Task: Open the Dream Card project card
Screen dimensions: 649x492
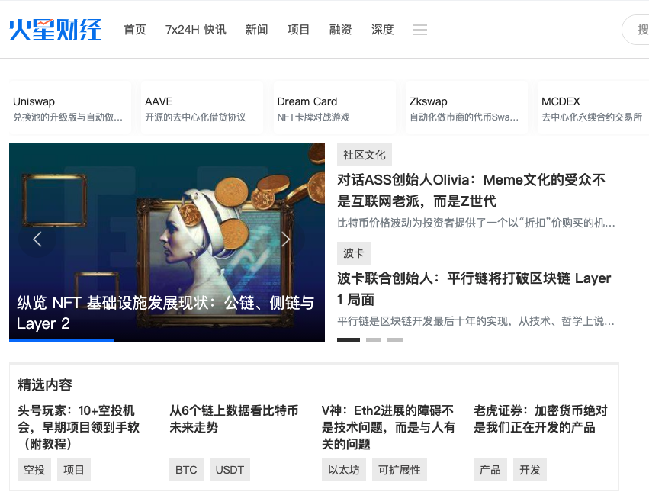Action: 334,108
